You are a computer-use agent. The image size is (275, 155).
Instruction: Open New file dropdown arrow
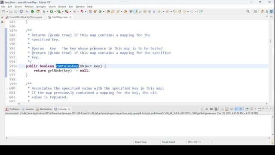click(x=7, y=12)
